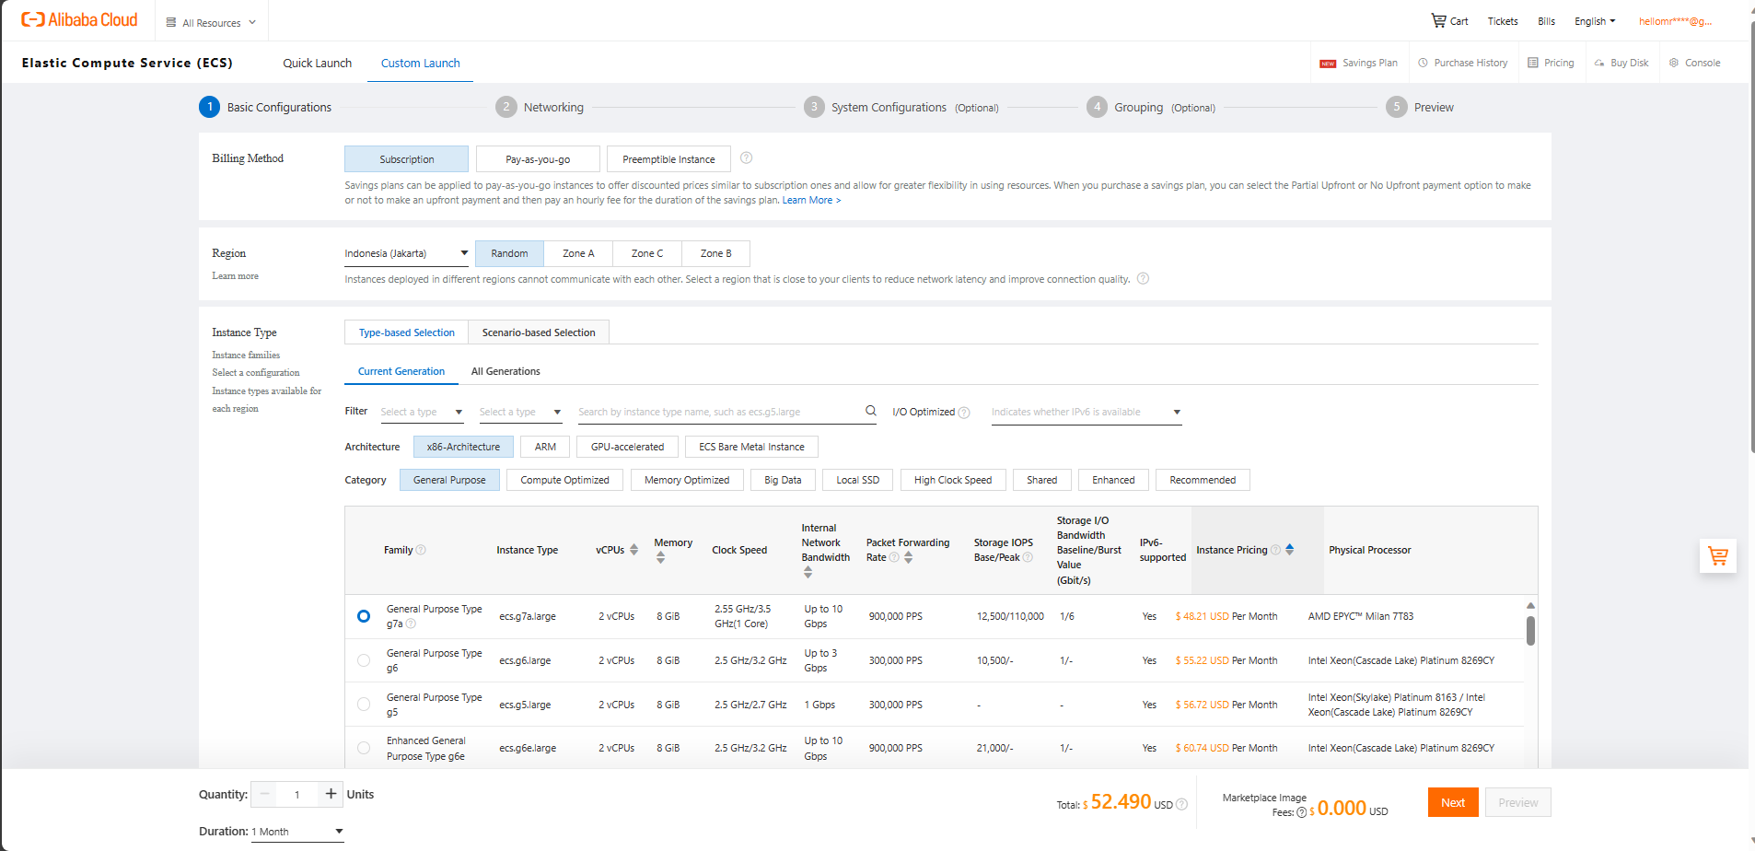Choose Preemptible Instance billing

668,159
